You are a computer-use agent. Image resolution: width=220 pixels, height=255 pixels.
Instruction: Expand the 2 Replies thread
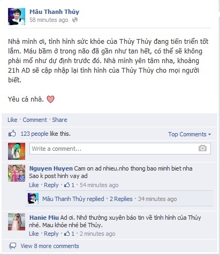point(121,199)
